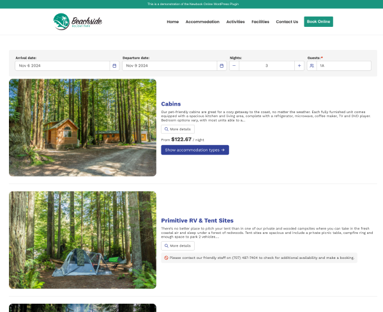
Task: Open the Accommodation menu item
Action: click(202, 22)
